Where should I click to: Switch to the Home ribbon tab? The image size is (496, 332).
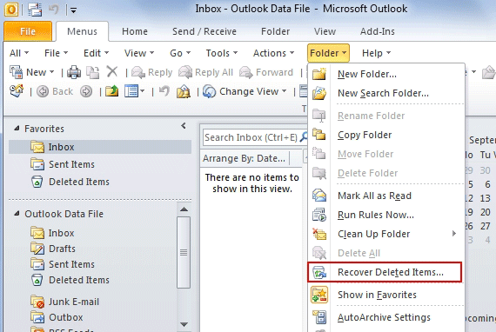[135, 31]
